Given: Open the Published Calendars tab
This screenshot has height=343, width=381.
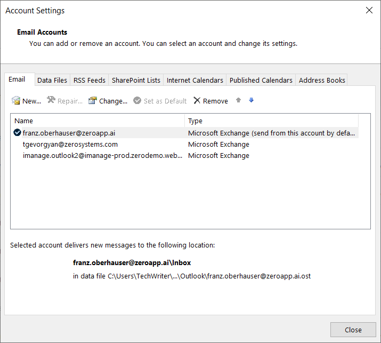Looking at the screenshot, I should [x=261, y=80].
